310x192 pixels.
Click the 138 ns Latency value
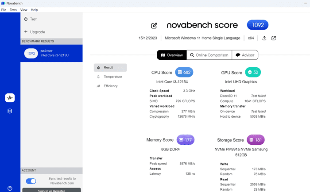point(190,173)
